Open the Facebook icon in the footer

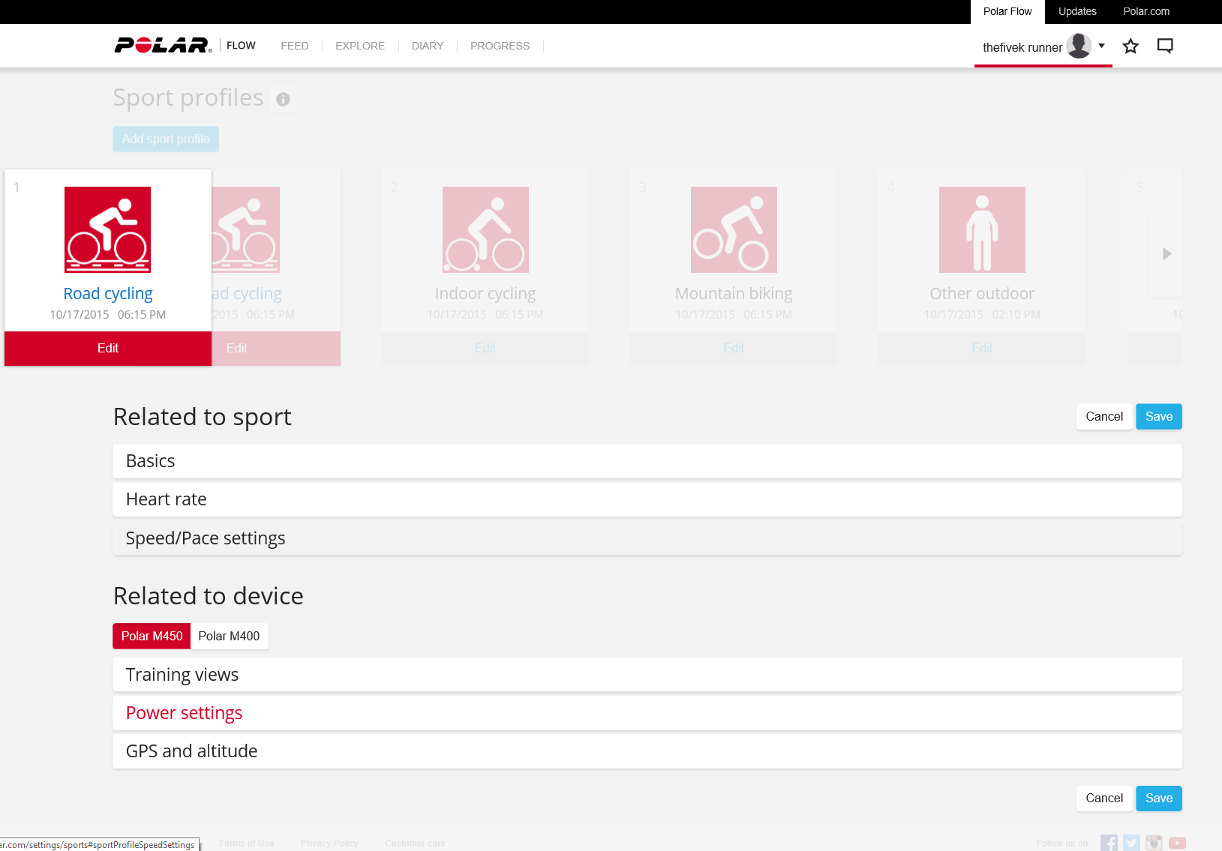point(1109,843)
